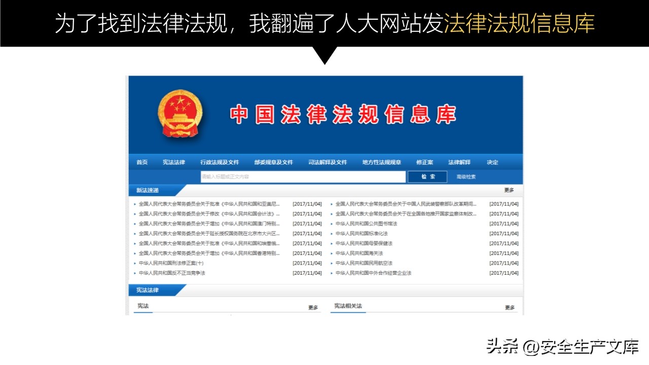Select 部委规章及文件 in the navigation bar

[274, 162]
